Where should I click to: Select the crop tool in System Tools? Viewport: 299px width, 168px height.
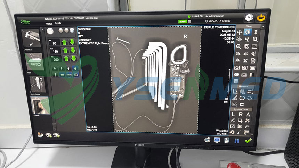tap(240, 120)
